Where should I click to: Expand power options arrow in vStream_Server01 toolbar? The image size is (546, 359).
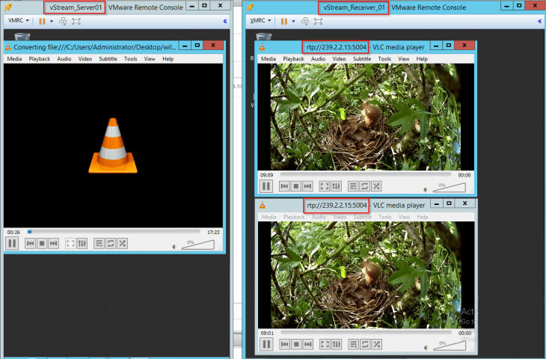pyautogui.click(x=52, y=21)
